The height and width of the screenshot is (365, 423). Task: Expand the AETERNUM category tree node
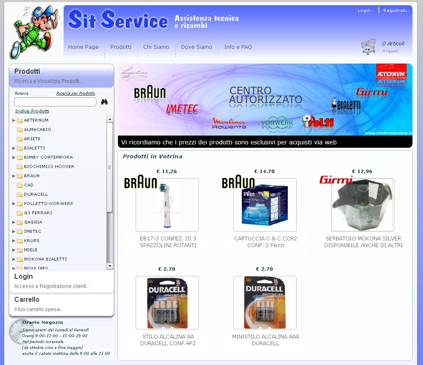tap(14, 120)
